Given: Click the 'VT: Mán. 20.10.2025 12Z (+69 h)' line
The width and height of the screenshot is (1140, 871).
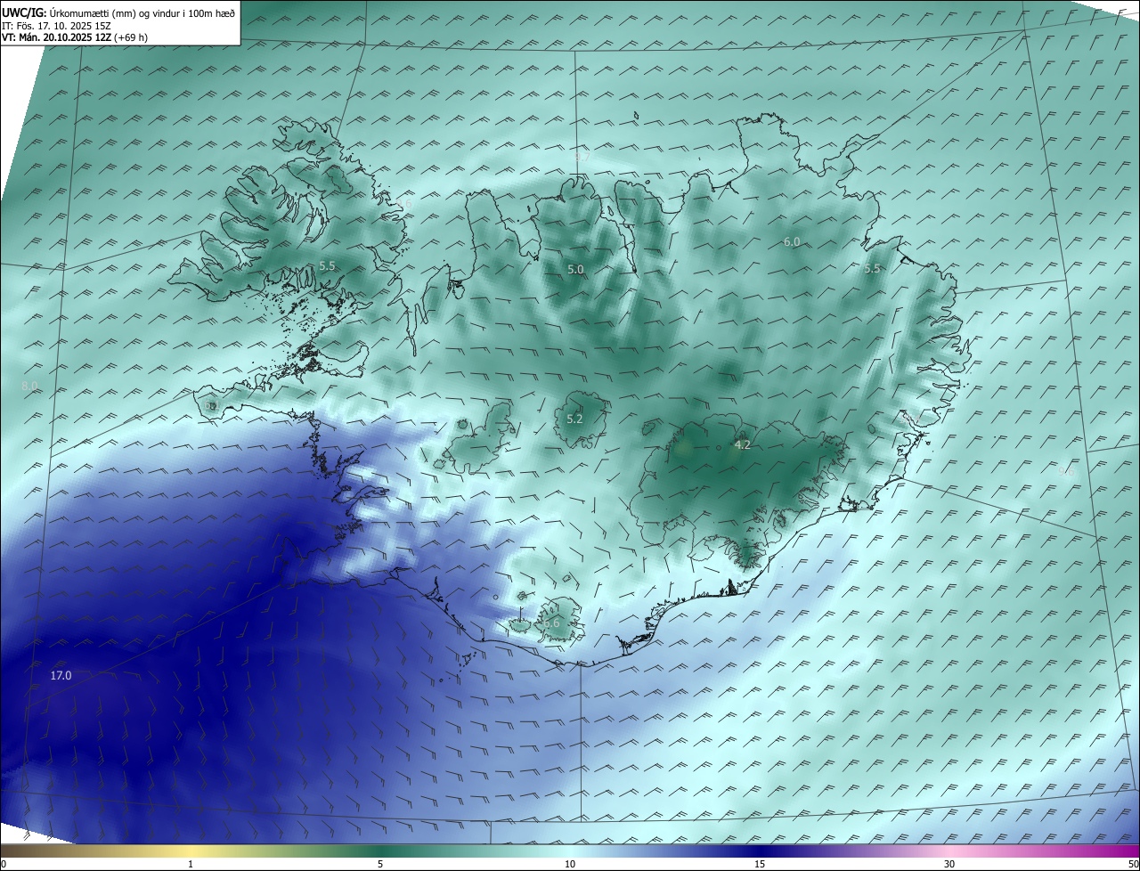Looking at the screenshot, I should click(75, 37).
